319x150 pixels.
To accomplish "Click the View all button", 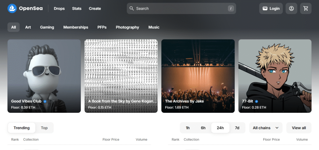I will click(x=299, y=128).
